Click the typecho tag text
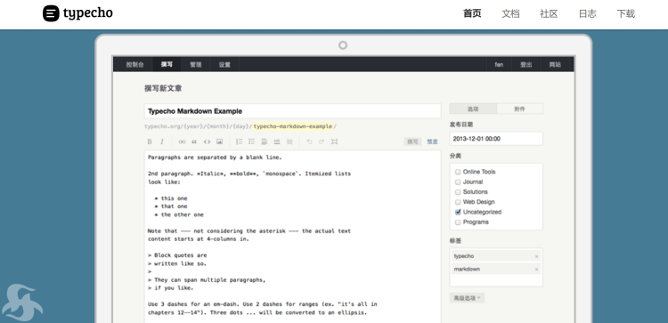The image size is (668, 323). click(463, 256)
